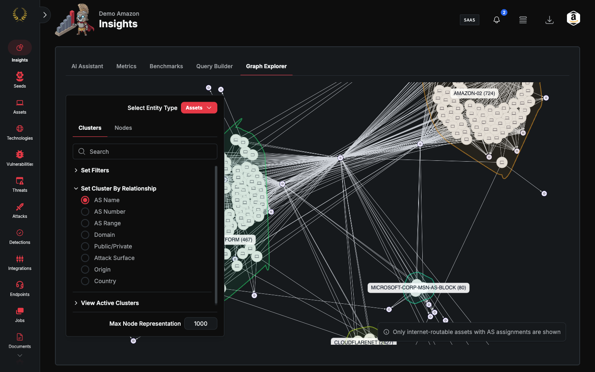
Task: Edit the Max Node Representation value
Action: point(201,324)
